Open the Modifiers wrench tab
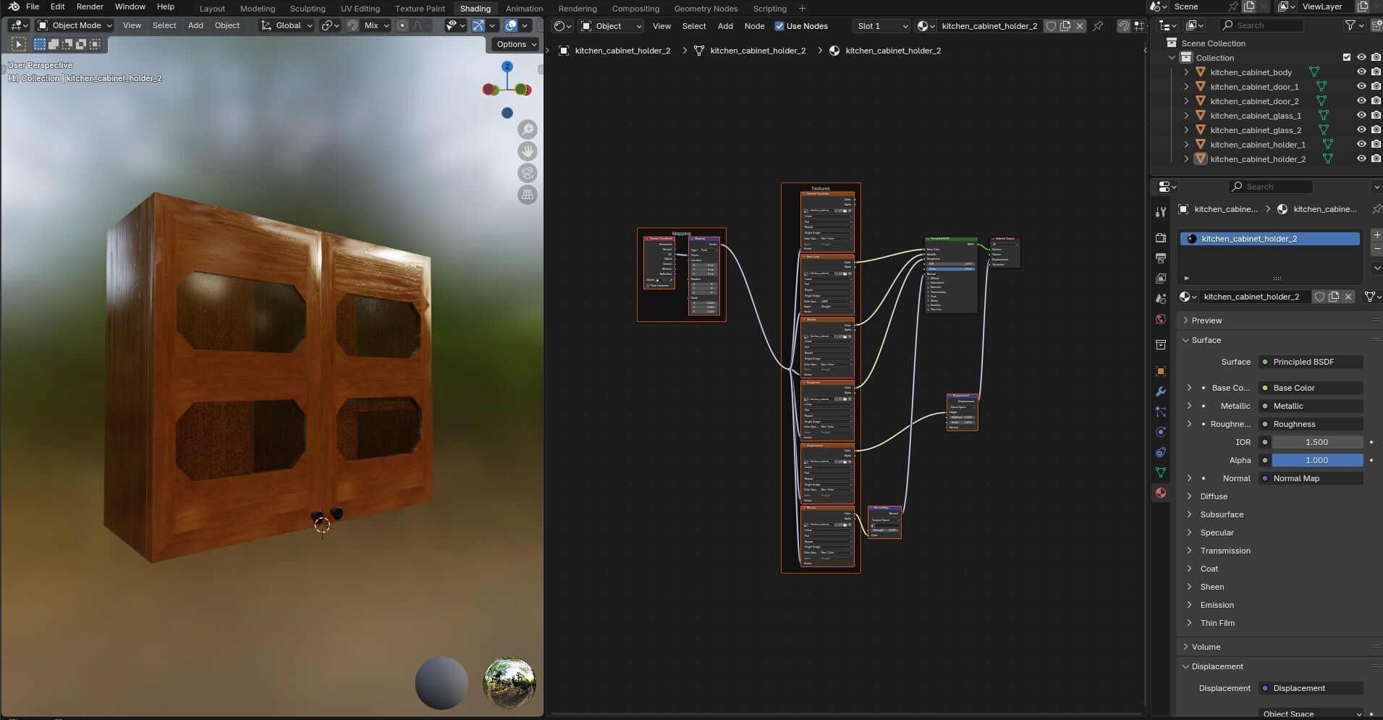 click(x=1161, y=391)
